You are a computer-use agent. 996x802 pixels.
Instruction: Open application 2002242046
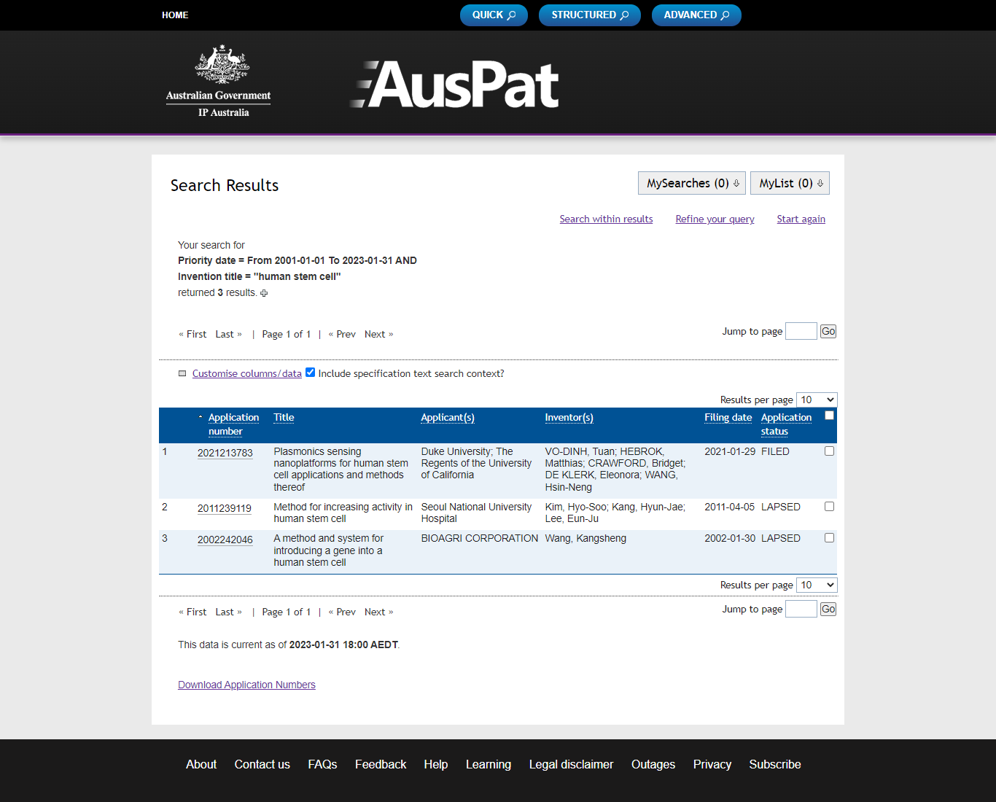[225, 540]
